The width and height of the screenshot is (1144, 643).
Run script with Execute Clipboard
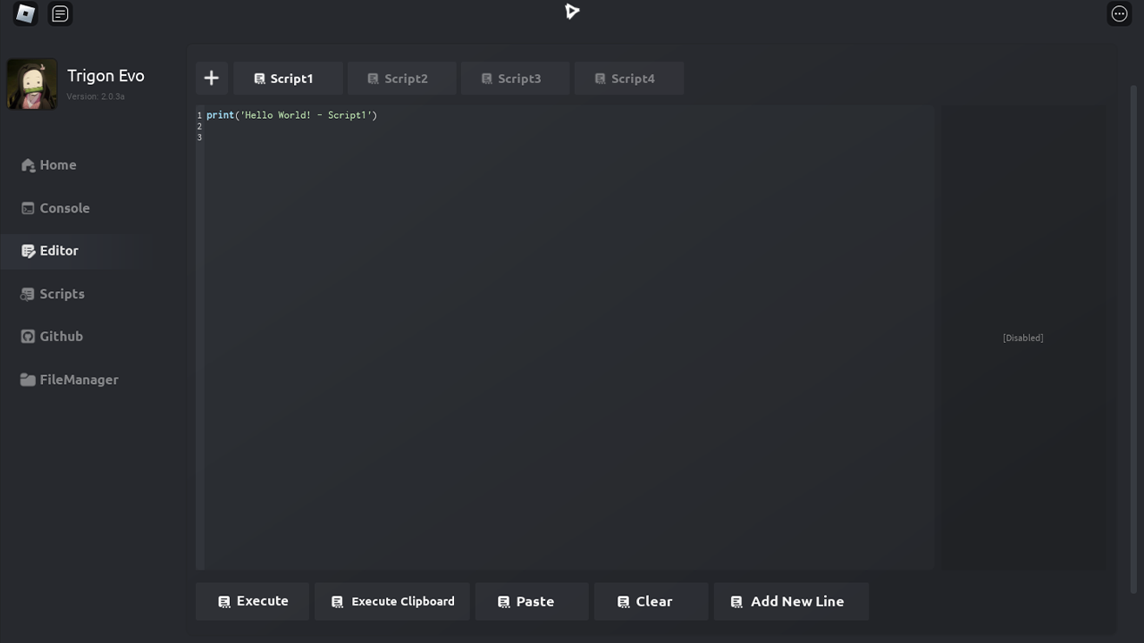(392, 602)
